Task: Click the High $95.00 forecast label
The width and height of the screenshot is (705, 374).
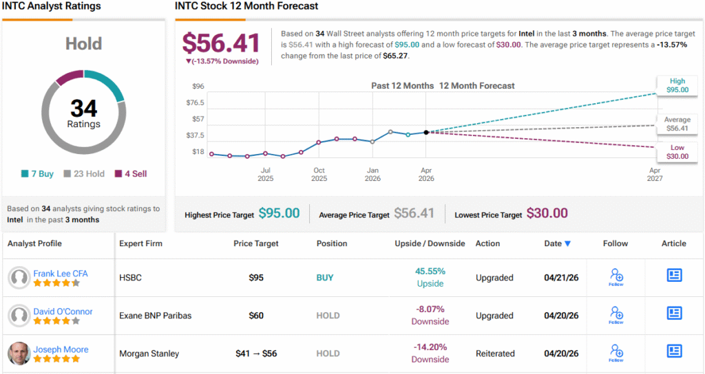Action: 677,85
